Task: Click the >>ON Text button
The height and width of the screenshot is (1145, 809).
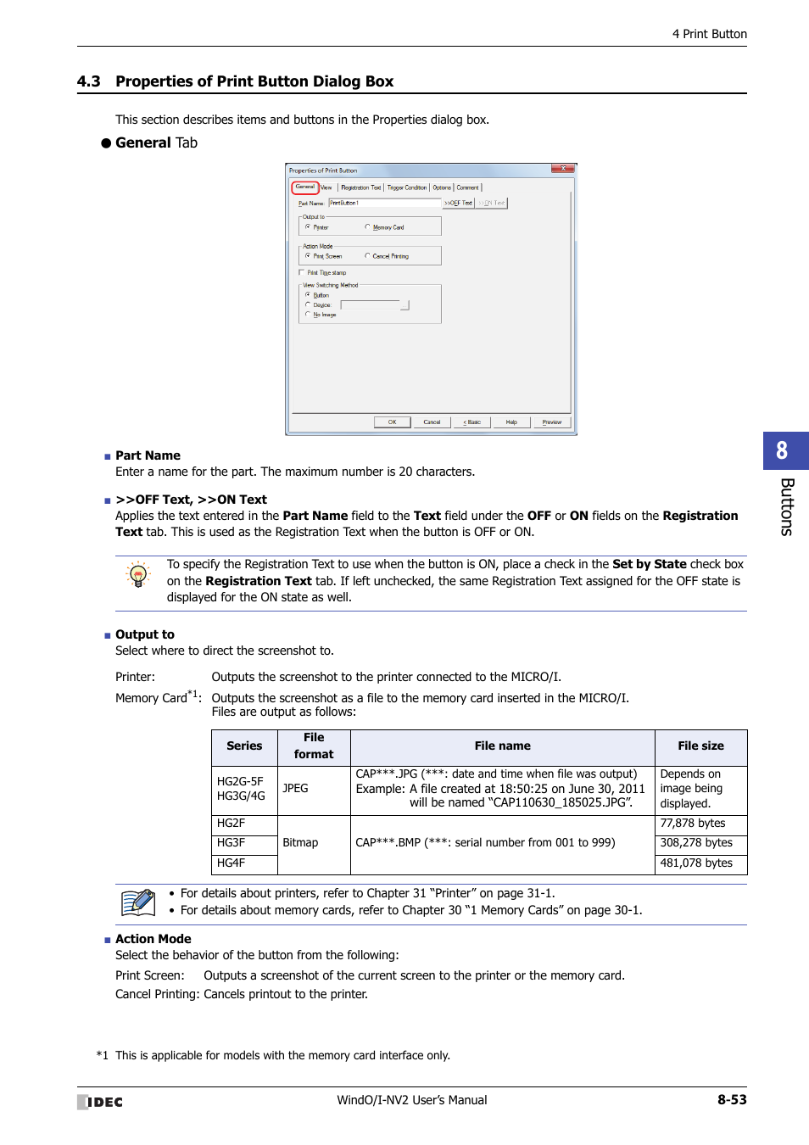Action: point(492,203)
